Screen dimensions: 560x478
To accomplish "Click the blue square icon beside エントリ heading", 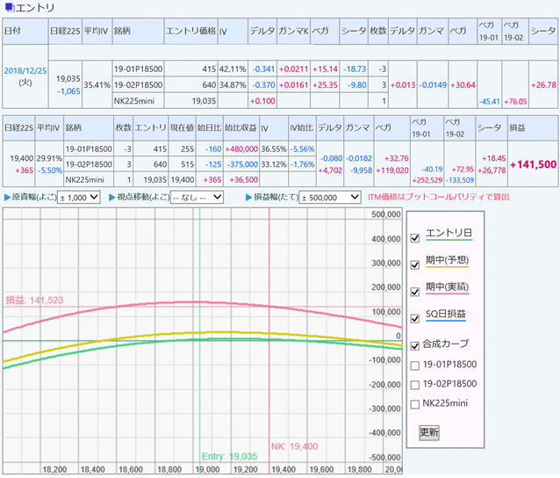I will pos(9,7).
